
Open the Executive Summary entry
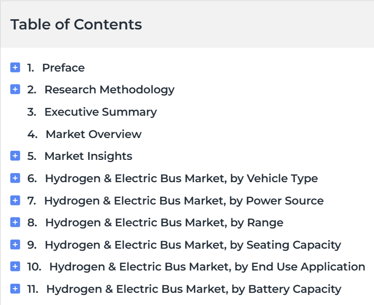pyautogui.click(x=101, y=112)
